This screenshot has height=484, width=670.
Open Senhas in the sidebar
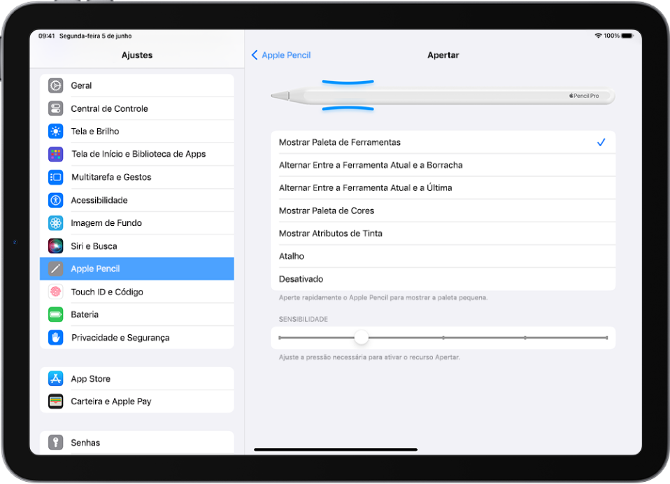[x=85, y=443]
